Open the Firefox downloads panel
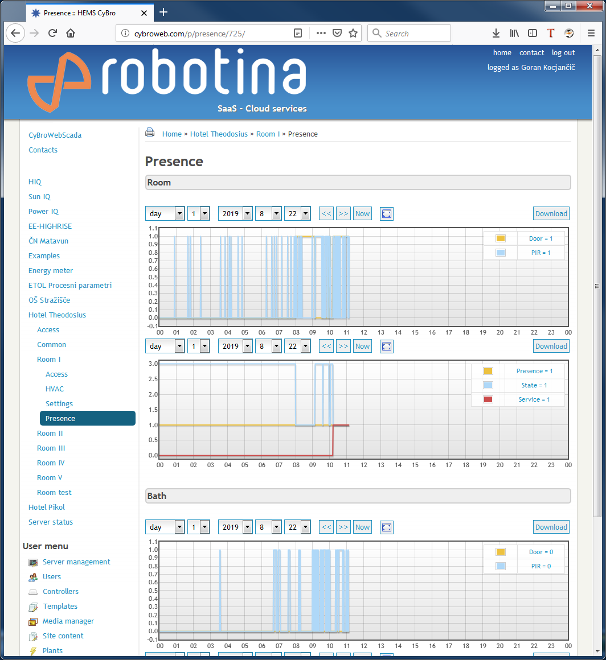The image size is (606, 660). (x=496, y=33)
